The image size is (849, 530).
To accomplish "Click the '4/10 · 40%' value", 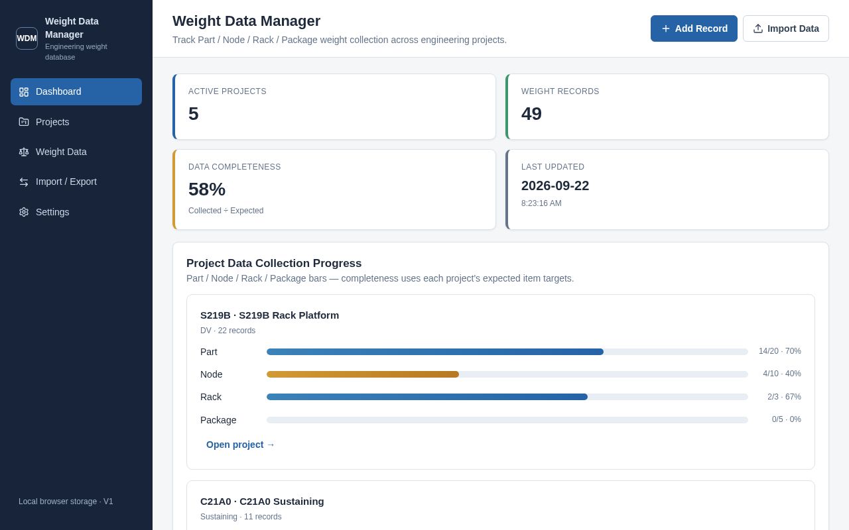I will click(782, 374).
